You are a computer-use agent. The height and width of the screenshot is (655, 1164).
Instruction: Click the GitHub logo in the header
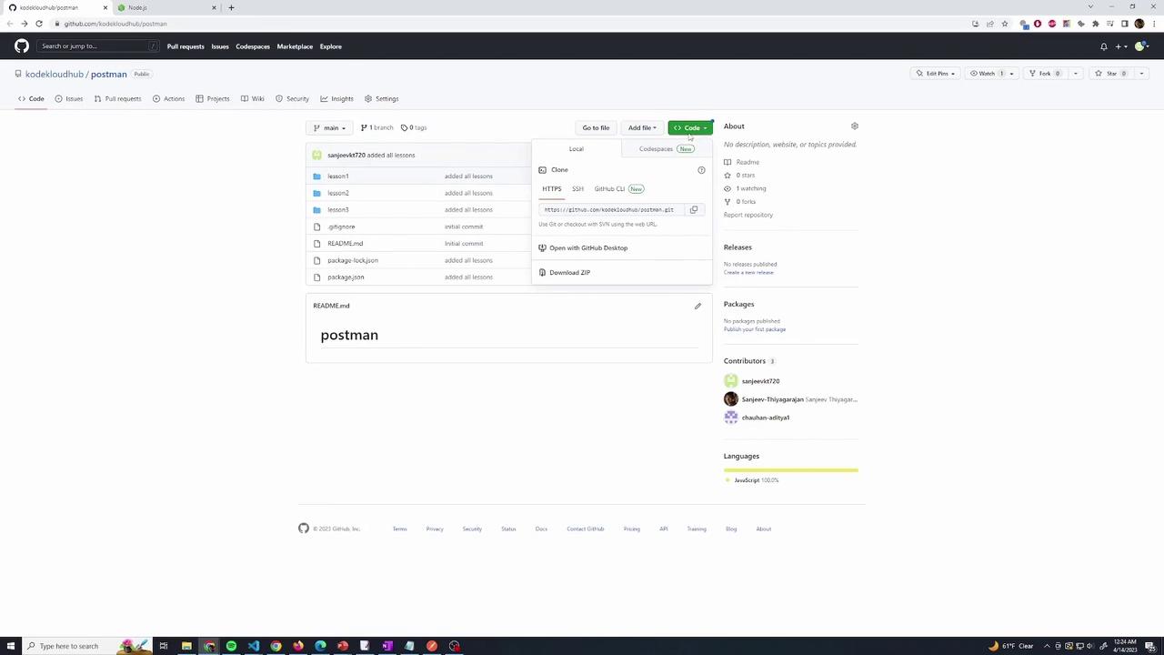click(22, 46)
